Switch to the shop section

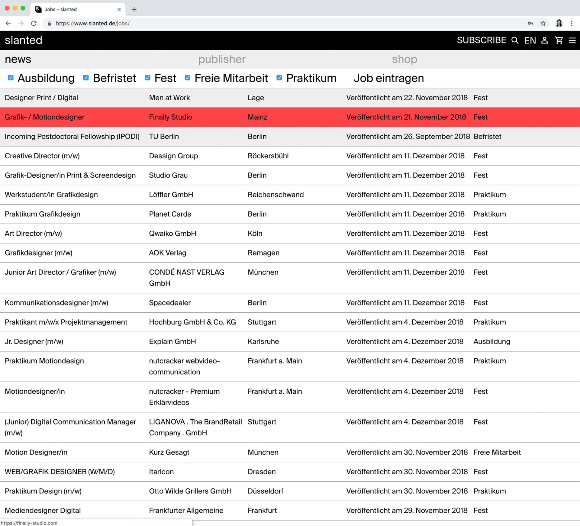[x=404, y=59]
